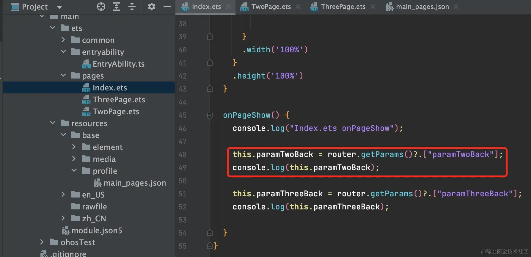Viewport: 531px width, 257px height.
Task: Switch to the ThreePage.ets editor tab
Action: [x=343, y=7]
